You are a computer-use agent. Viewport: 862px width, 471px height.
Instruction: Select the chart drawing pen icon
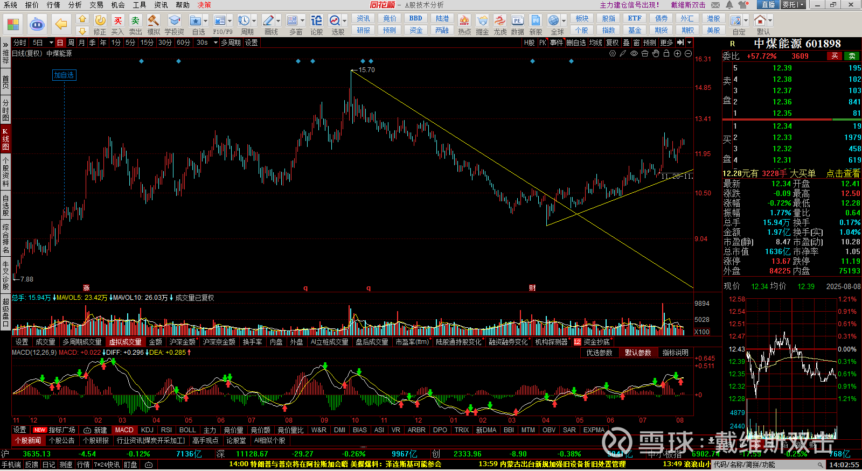click(x=623, y=53)
